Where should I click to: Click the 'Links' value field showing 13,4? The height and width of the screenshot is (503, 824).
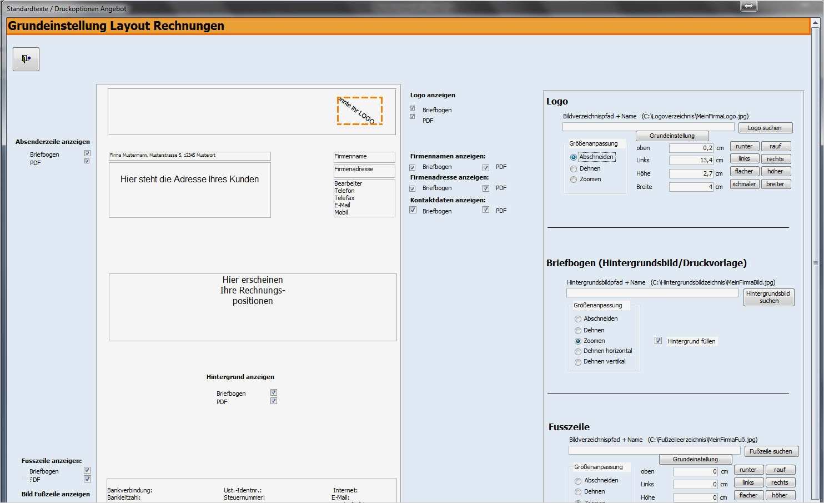[x=691, y=160]
